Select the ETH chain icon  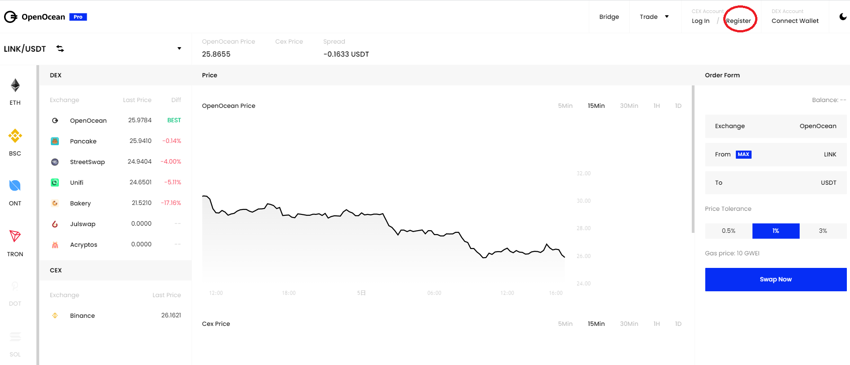15,85
